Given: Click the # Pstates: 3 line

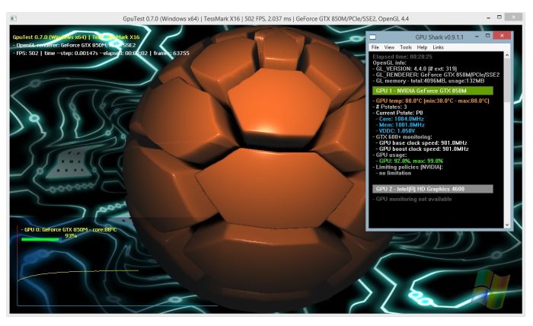Looking at the screenshot, I should (390, 107).
